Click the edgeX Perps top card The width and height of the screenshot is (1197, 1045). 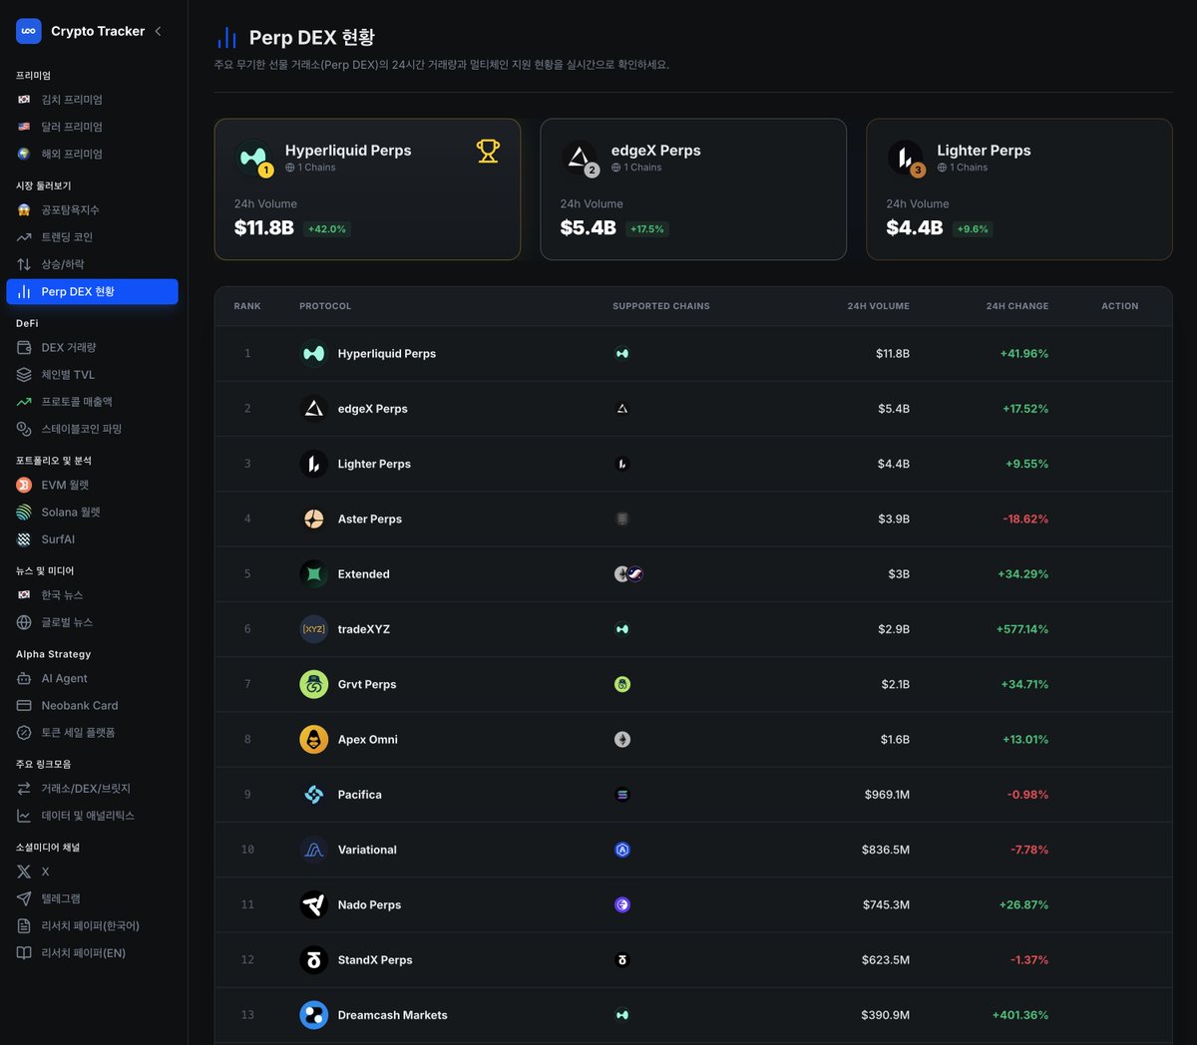(693, 189)
